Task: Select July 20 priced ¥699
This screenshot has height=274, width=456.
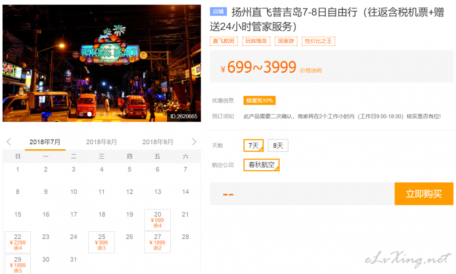Action: pos(157,220)
